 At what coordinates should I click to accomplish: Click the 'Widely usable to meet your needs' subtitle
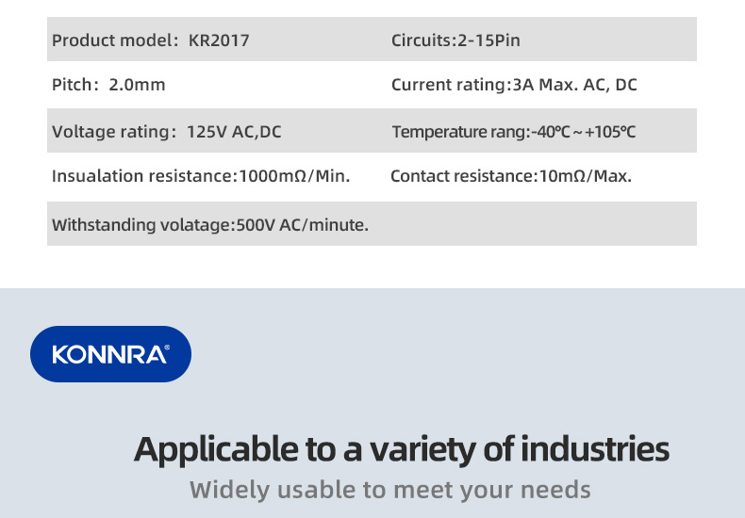[390, 490]
